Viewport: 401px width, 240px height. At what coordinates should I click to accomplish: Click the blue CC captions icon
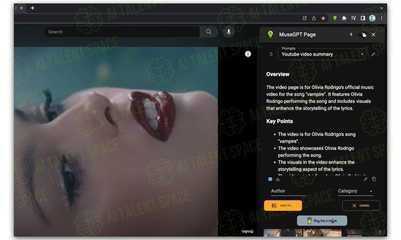(x=270, y=179)
